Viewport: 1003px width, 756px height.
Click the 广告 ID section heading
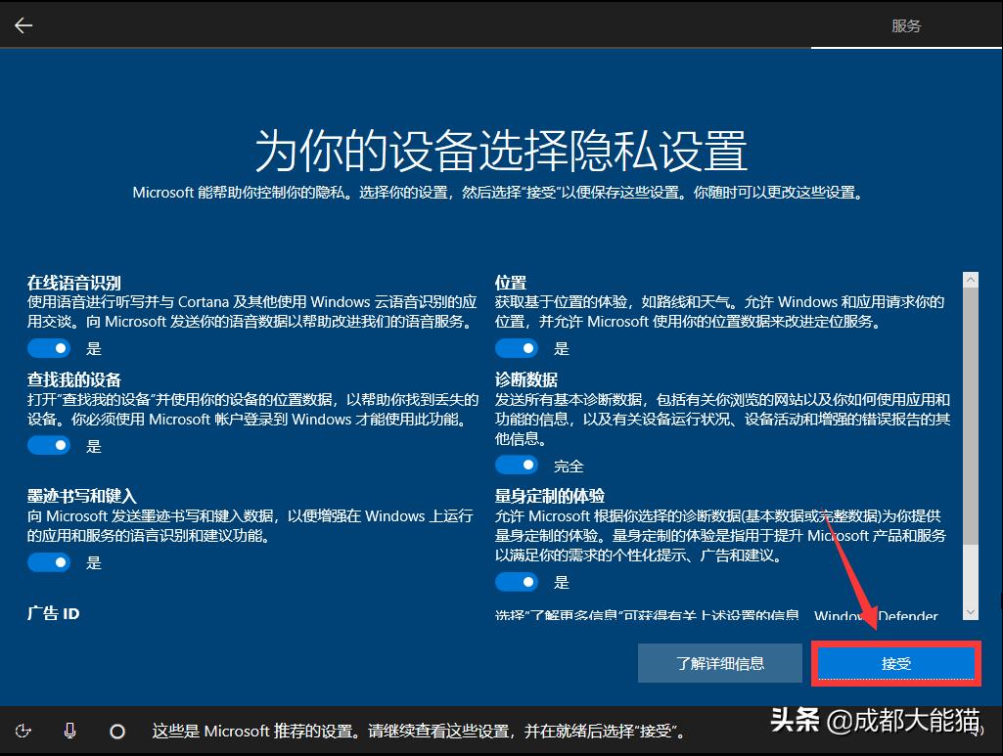point(53,613)
